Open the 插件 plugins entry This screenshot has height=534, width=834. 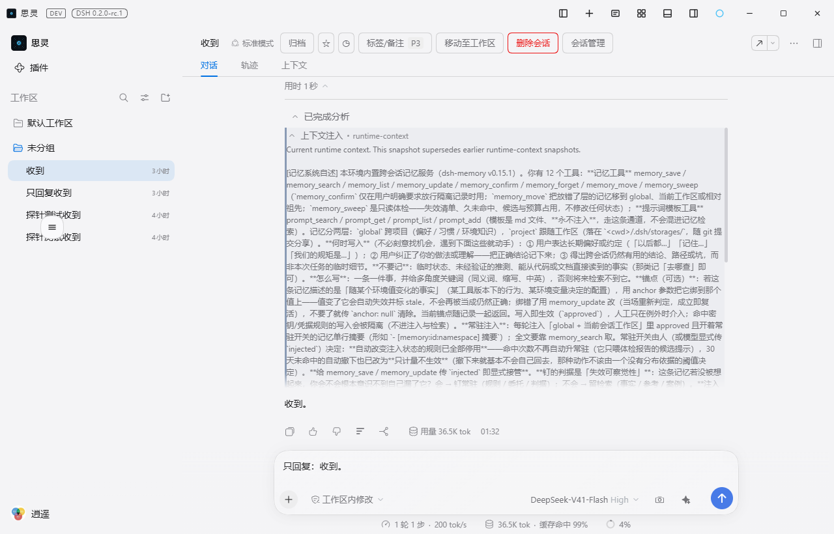tap(31, 68)
